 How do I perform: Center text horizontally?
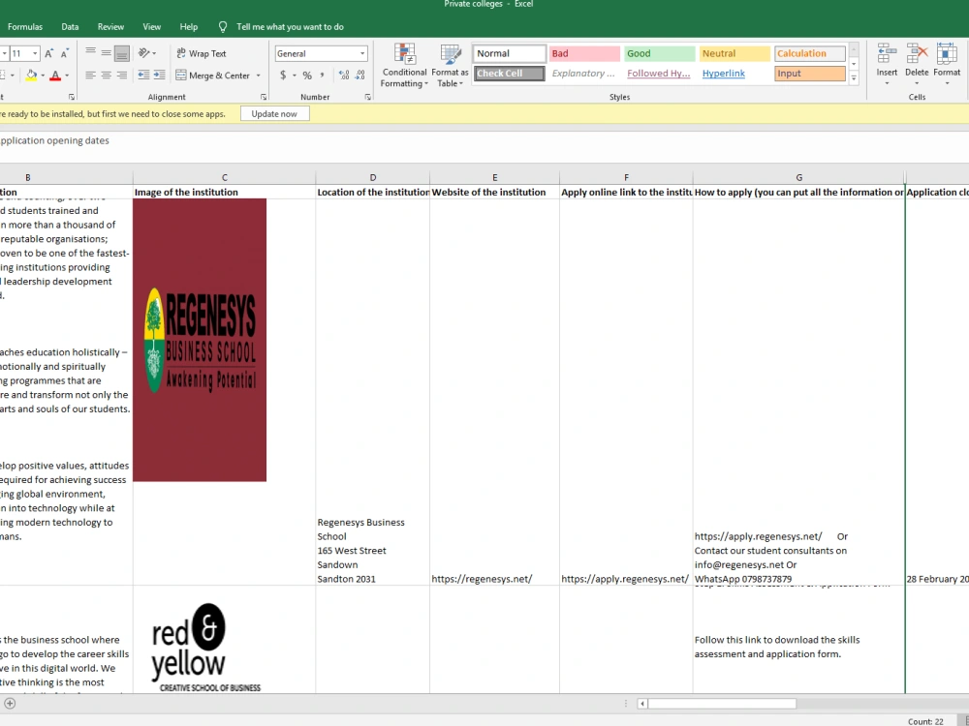tap(107, 76)
